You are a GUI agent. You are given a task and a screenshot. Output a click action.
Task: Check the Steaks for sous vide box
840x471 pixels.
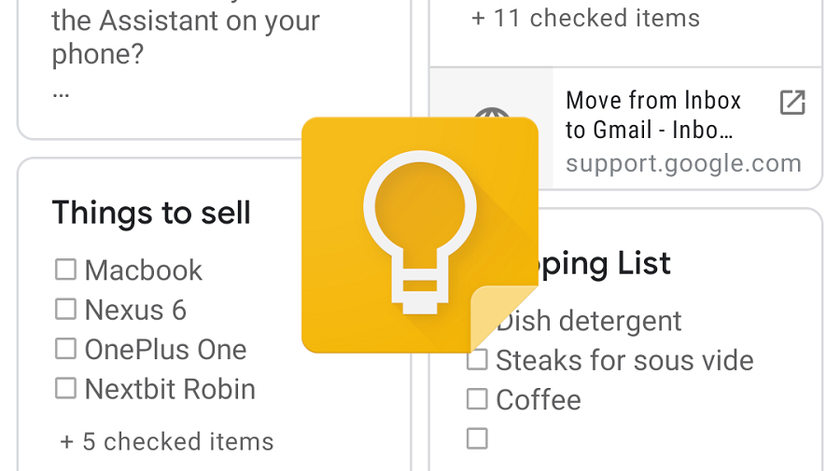tap(477, 360)
